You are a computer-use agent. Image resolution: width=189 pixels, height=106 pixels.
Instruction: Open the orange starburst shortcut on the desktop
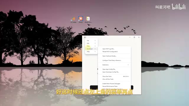pos(73,20)
